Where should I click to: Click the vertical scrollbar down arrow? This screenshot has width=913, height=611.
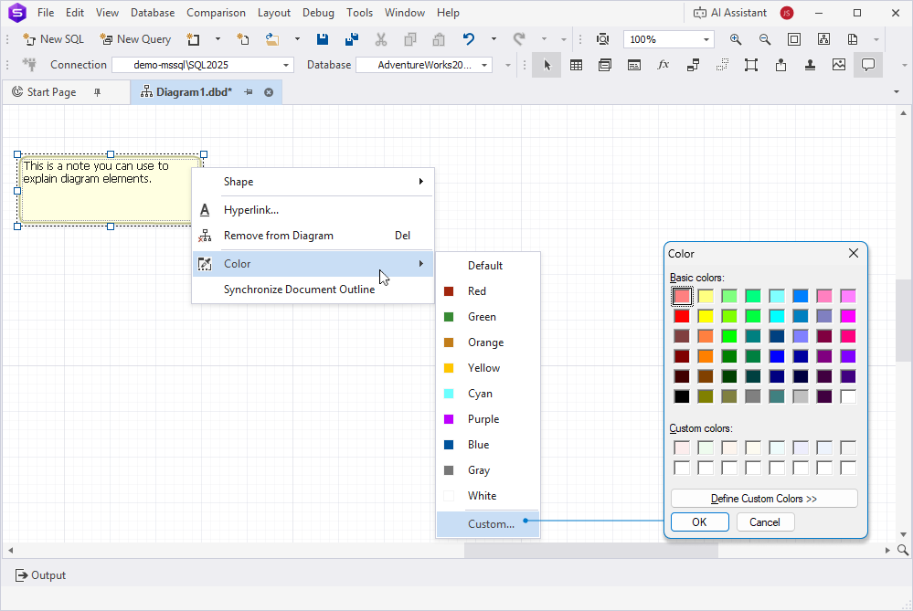(903, 535)
